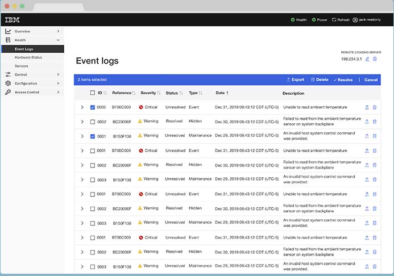Click the edit icon beside remote logging server IP

(367, 59)
